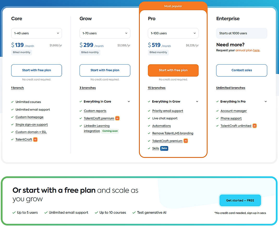Click the AI badge beside TalentCraft premium in Pro

186,141
